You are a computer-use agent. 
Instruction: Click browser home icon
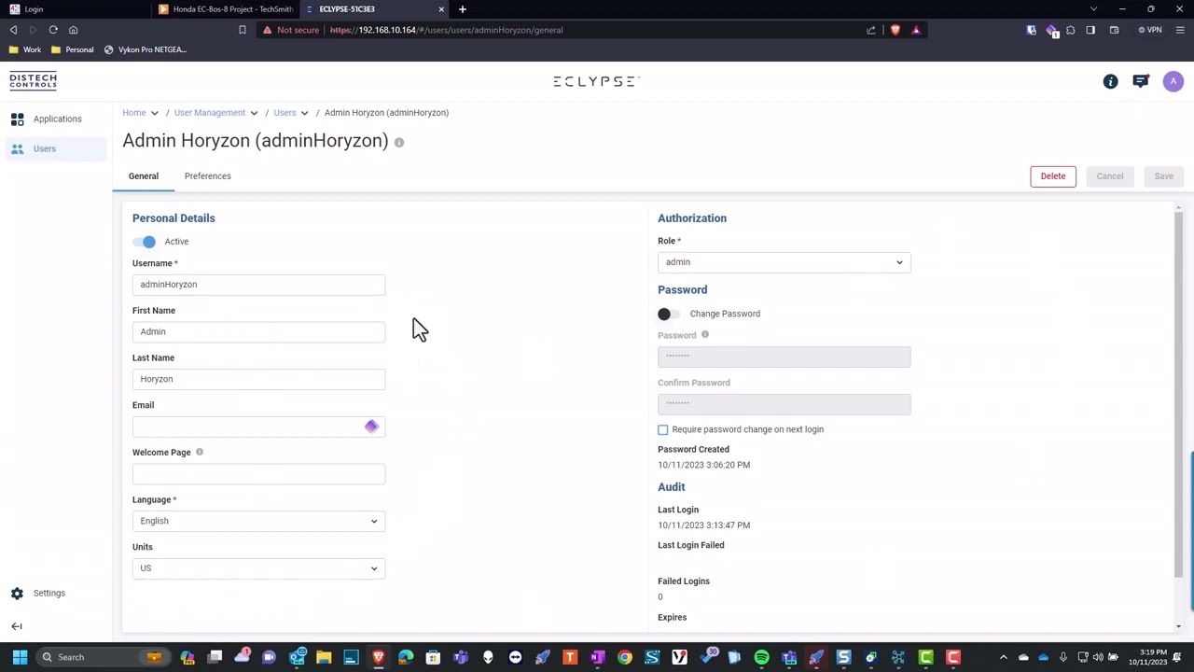pyautogui.click(x=73, y=30)
